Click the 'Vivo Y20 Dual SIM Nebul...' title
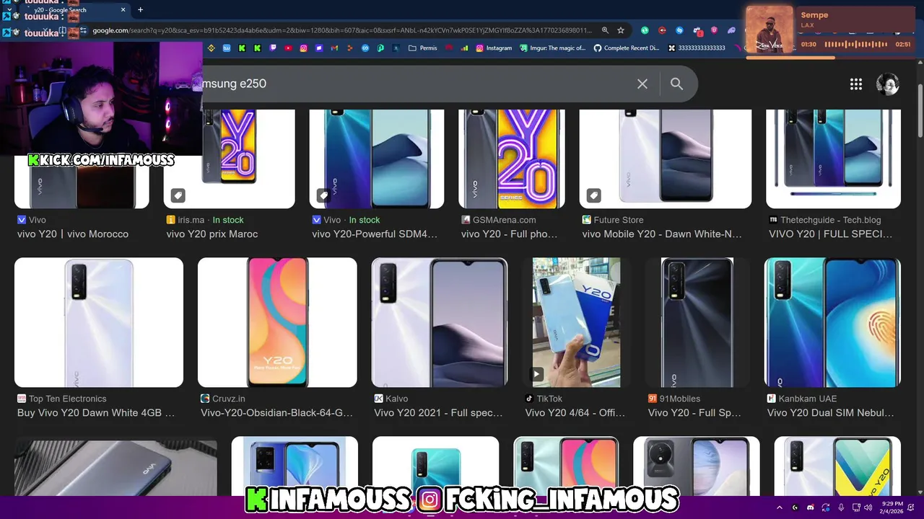Screen dimensions: 924x519 click(831, 413)
